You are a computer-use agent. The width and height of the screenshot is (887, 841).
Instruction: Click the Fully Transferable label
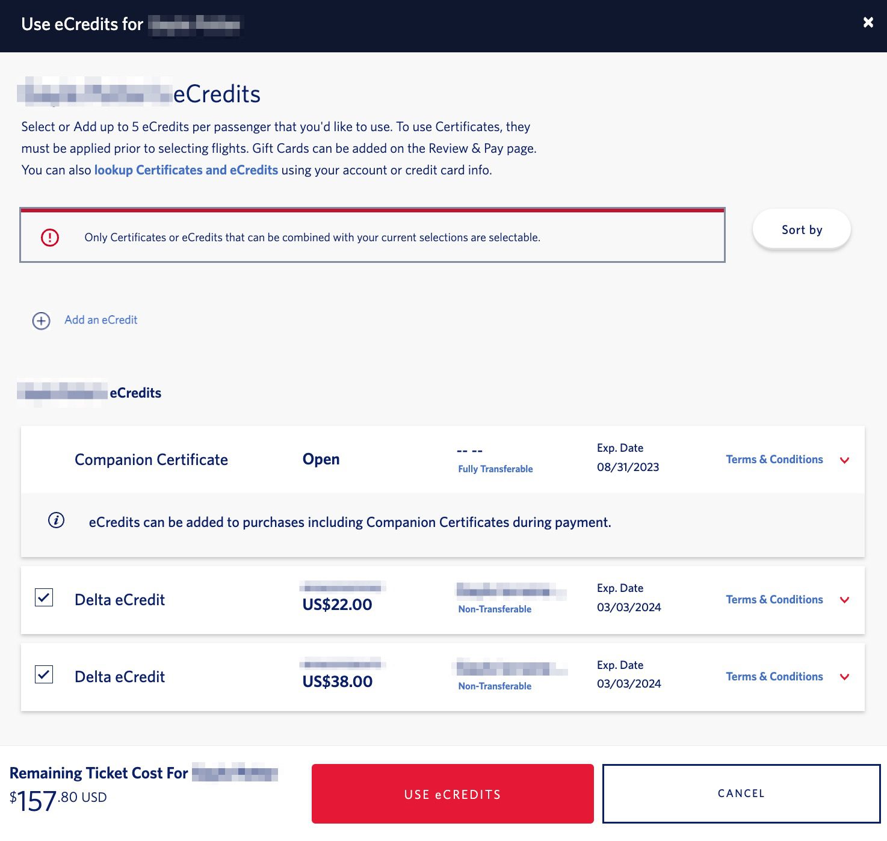click(495, 468)
